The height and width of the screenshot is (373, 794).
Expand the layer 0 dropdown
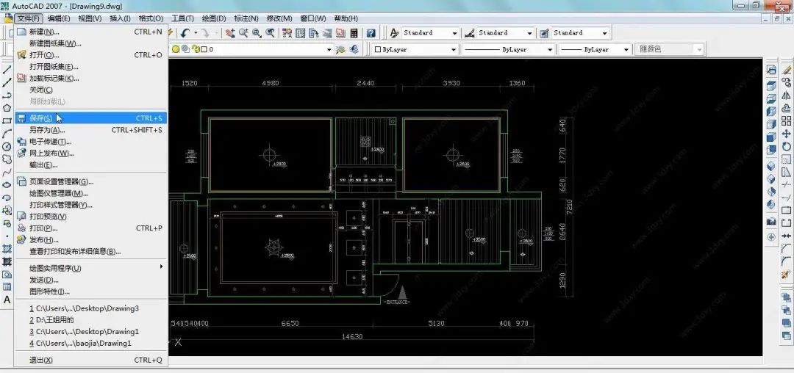329,49
